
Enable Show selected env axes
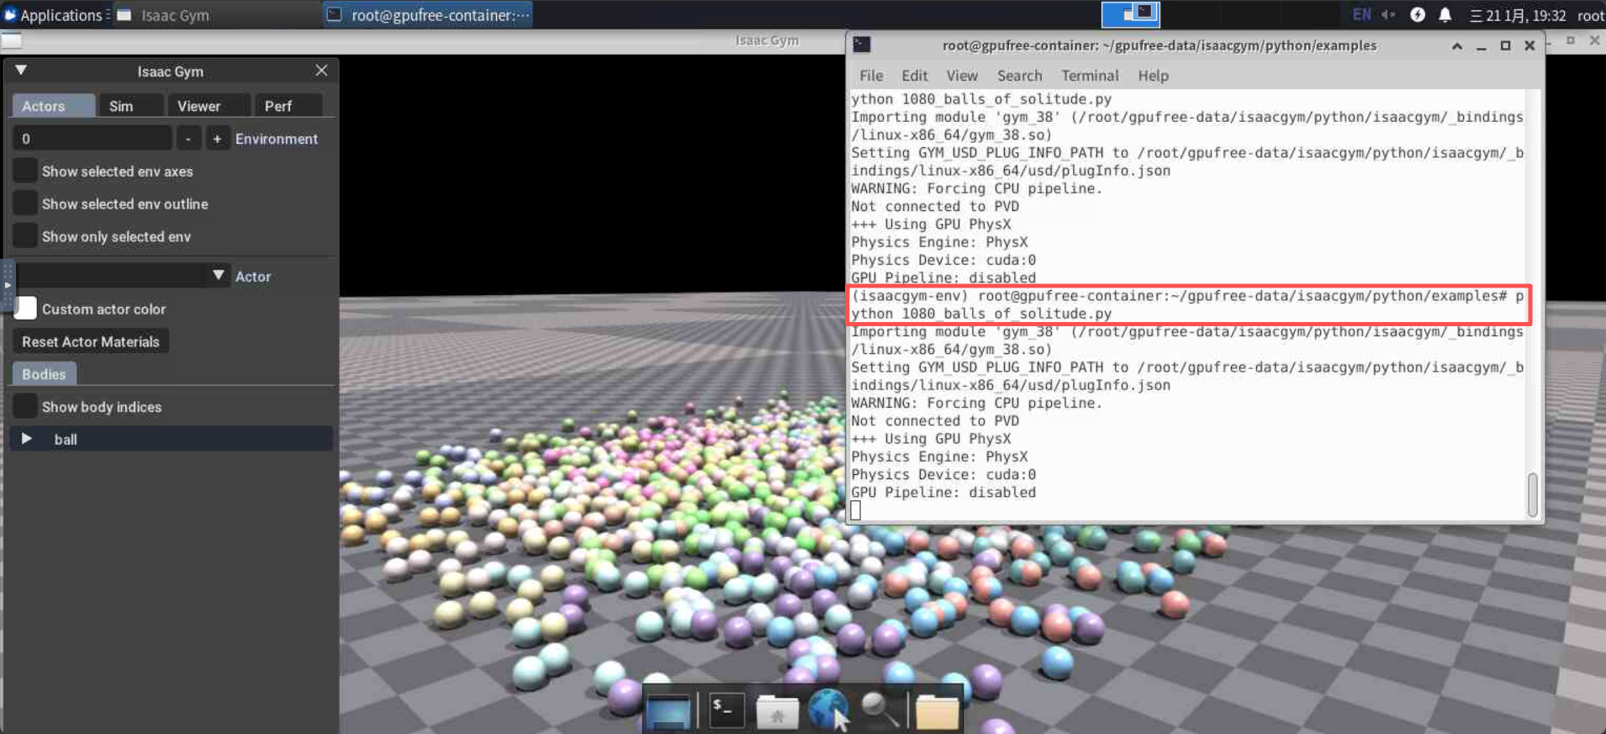coord(25,171)
